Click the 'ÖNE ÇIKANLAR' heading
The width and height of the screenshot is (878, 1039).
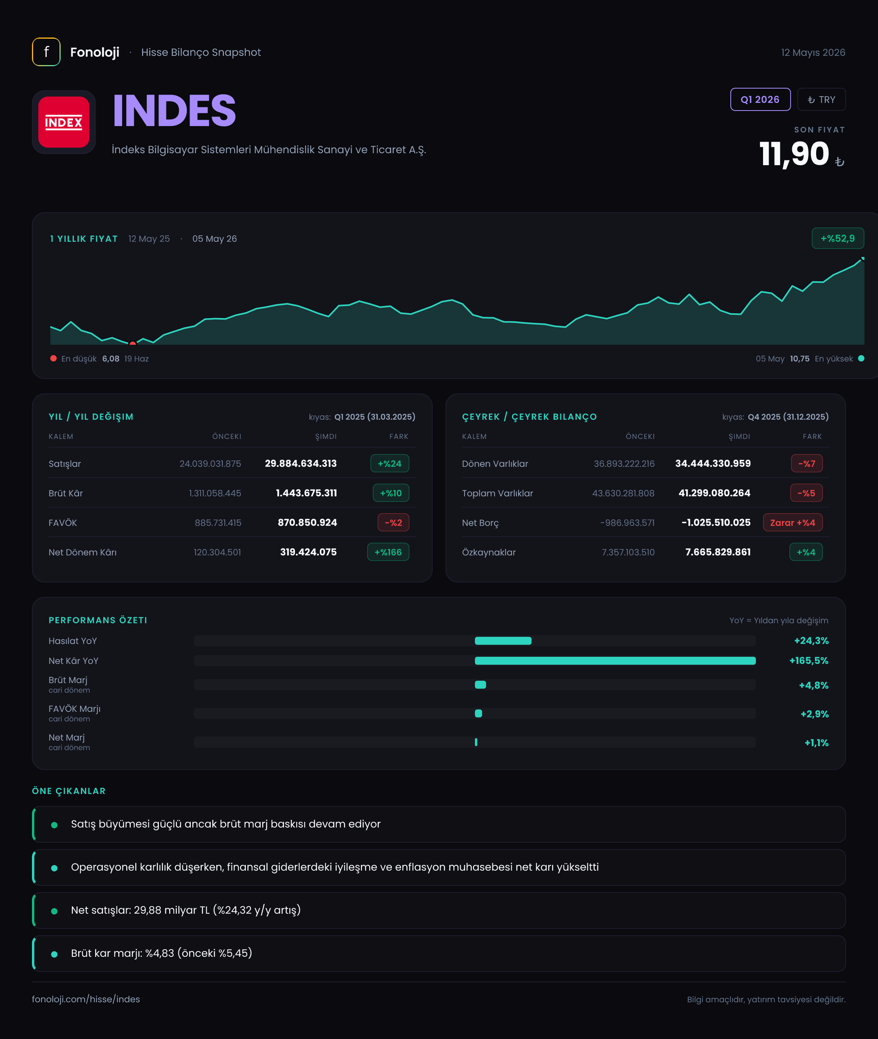pos(69,791)
